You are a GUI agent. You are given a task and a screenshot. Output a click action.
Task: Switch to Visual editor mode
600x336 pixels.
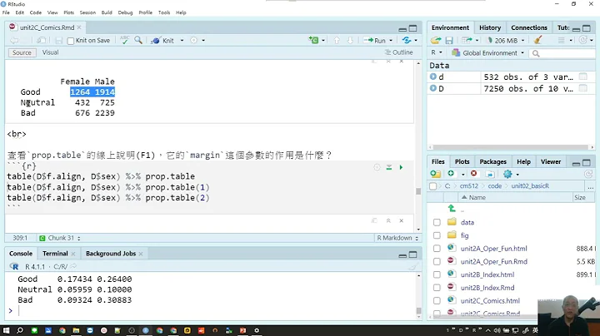point(51,52)
